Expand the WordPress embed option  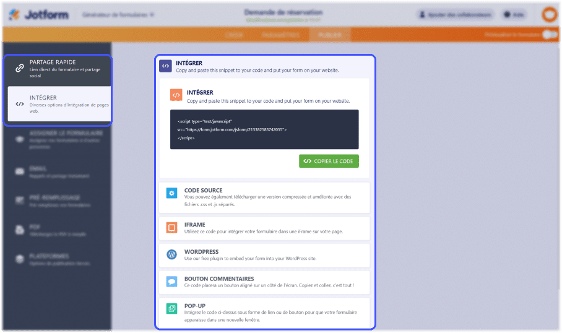[x=264, y=255]
